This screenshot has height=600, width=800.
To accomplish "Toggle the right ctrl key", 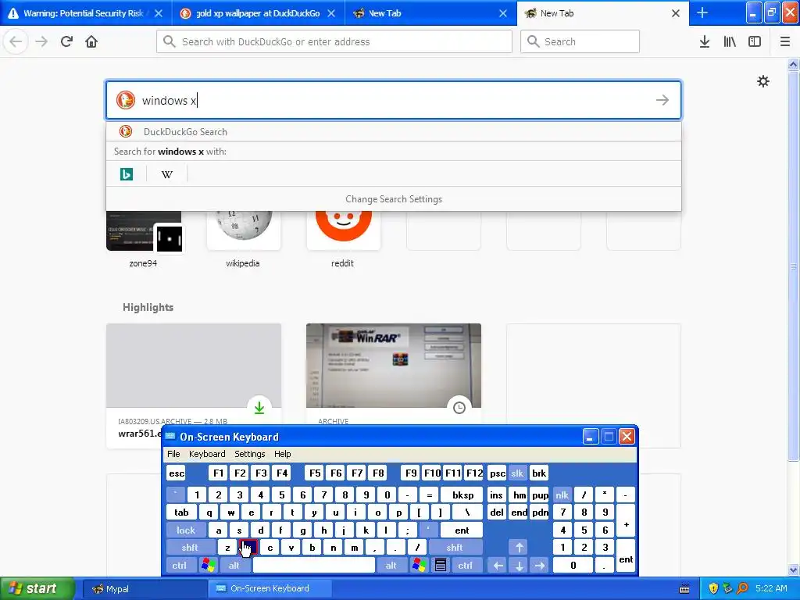I will 466,566.
